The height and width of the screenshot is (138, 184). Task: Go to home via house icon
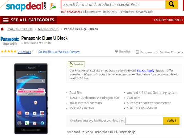(2, 29)
